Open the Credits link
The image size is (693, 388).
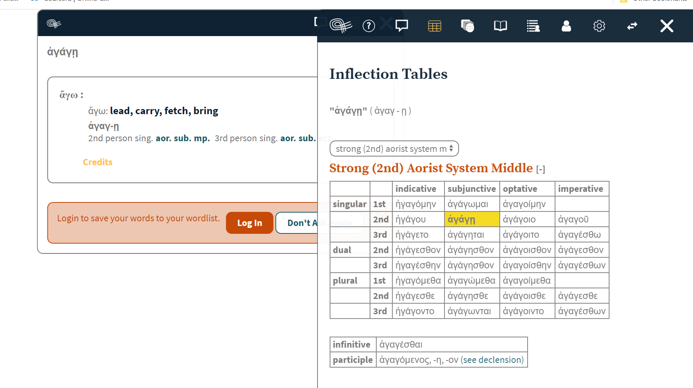pyautogui.click(x=98, y=162)
